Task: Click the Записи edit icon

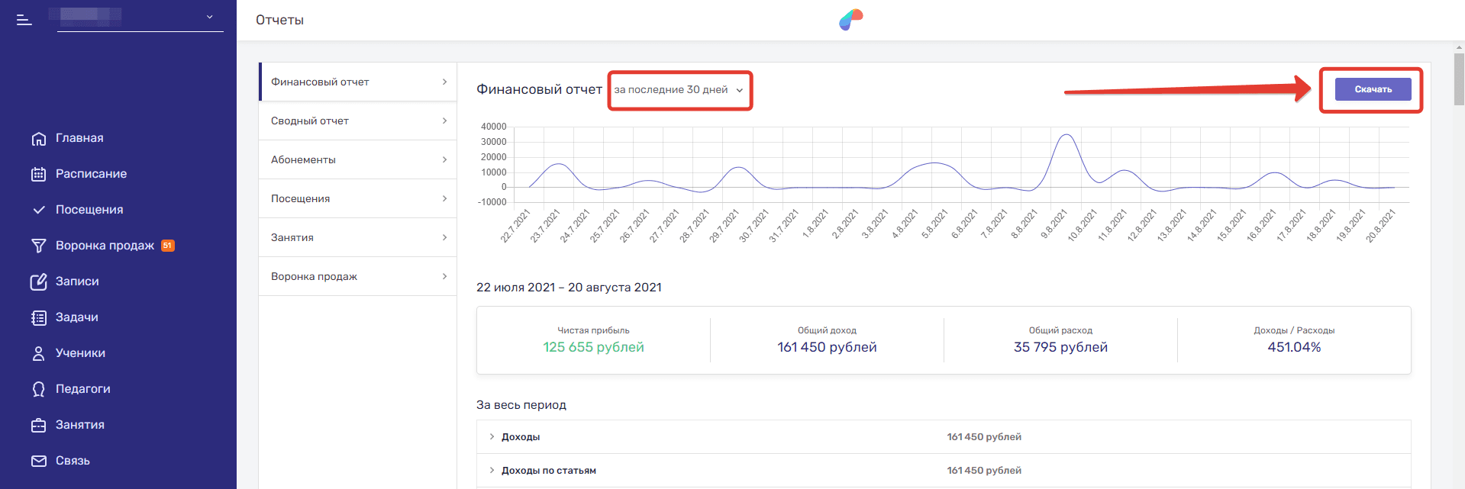Action: tap(39, 281)
